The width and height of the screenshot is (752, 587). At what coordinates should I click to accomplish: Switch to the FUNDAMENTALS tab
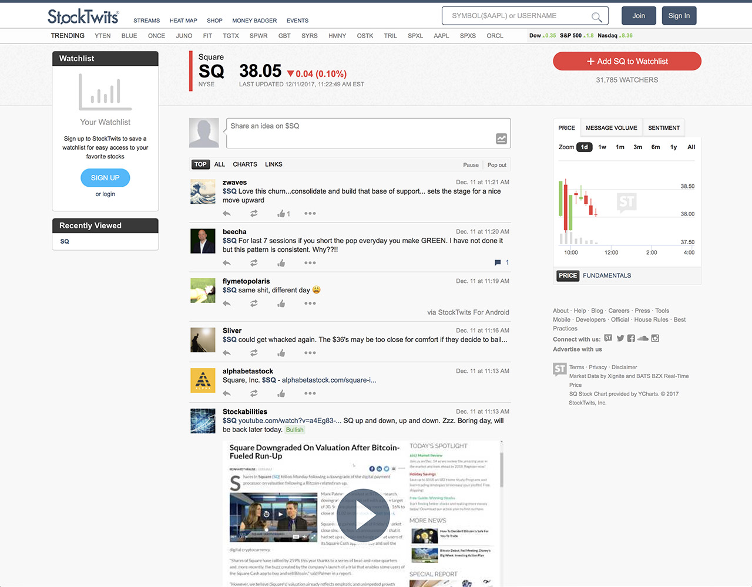click(607, 275)
